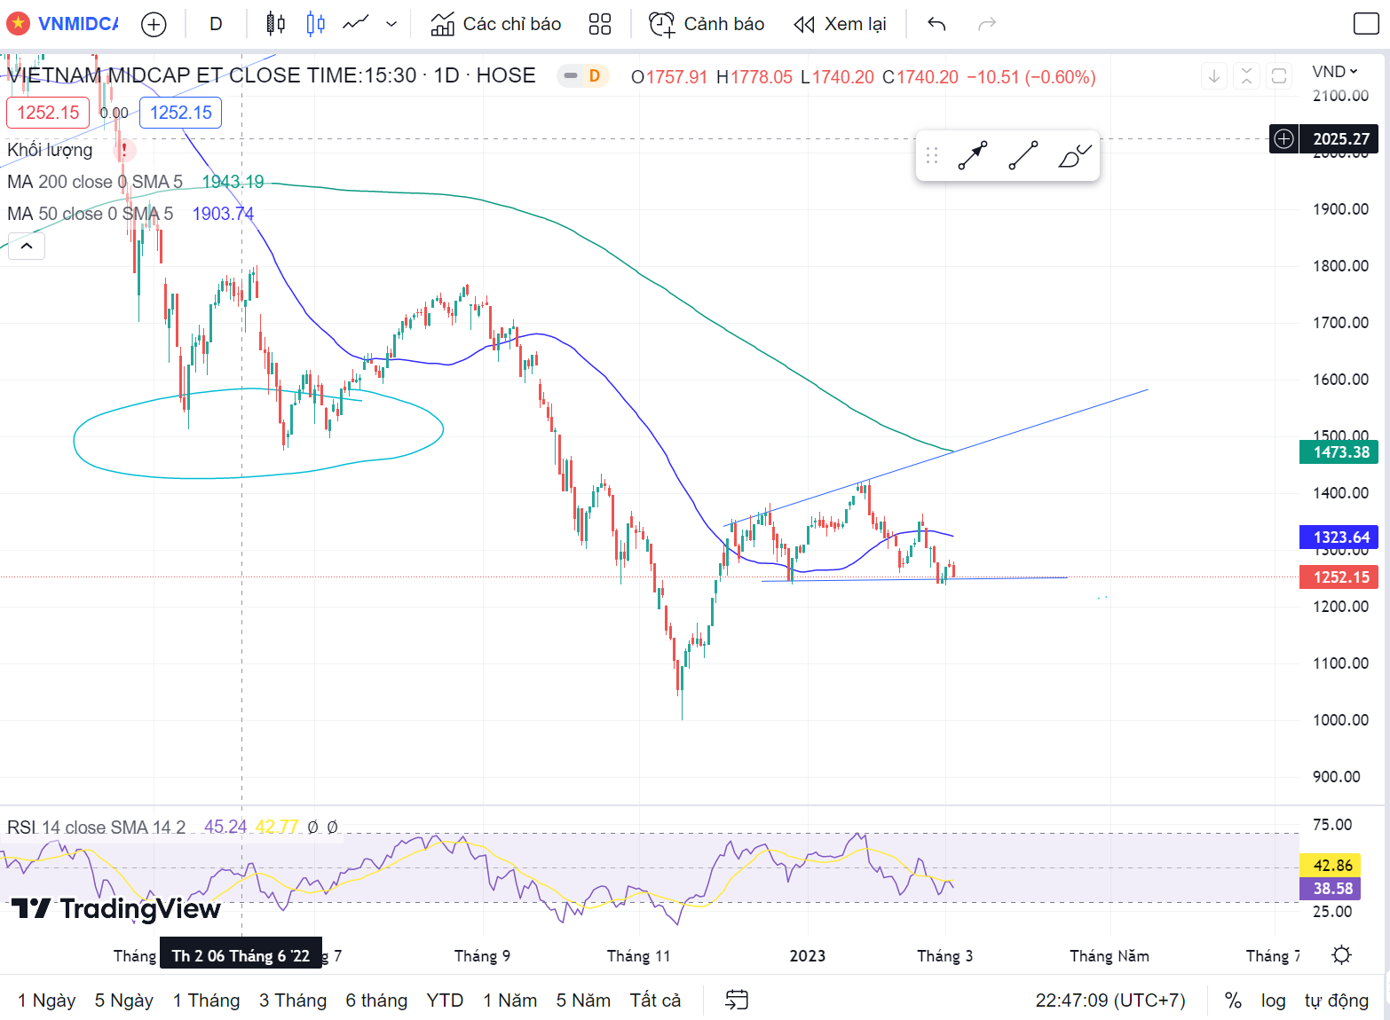Select the arrow line drawing tool
The width and height of the screenshot is (1390, 1020).
coord(973,156)
